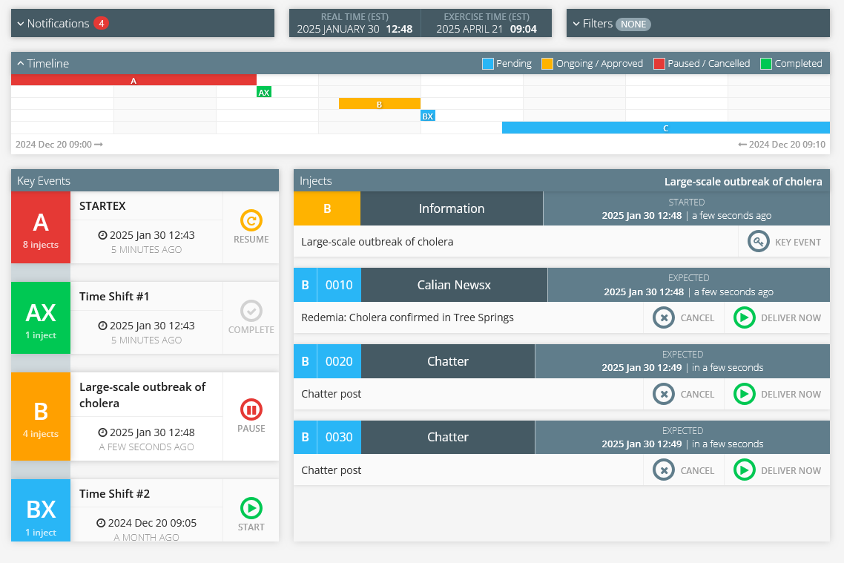The height and width of the screenshot is (563, 844).
Task: Expand the Notifications panel
Action: pyautogui.click(x=21, y=24)
